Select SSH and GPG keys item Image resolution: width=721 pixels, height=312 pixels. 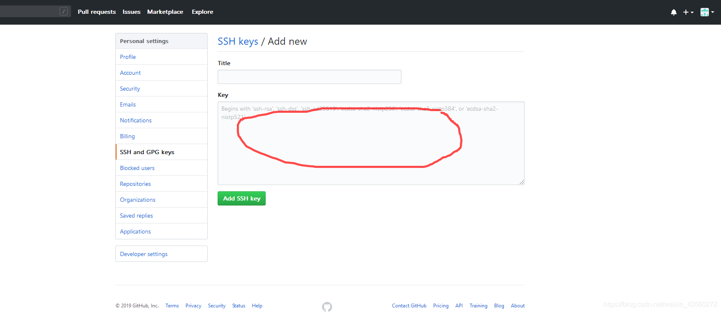[x=161, y=152]
